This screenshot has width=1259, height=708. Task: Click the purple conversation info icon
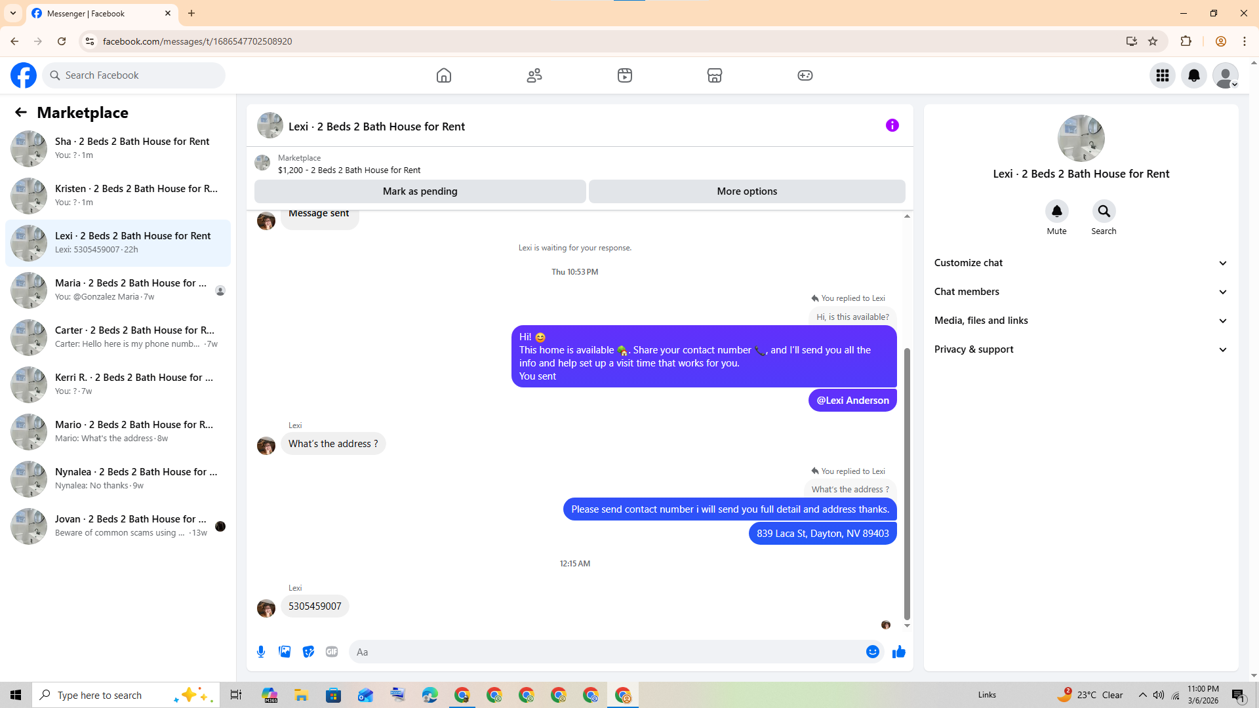(892, 125)
